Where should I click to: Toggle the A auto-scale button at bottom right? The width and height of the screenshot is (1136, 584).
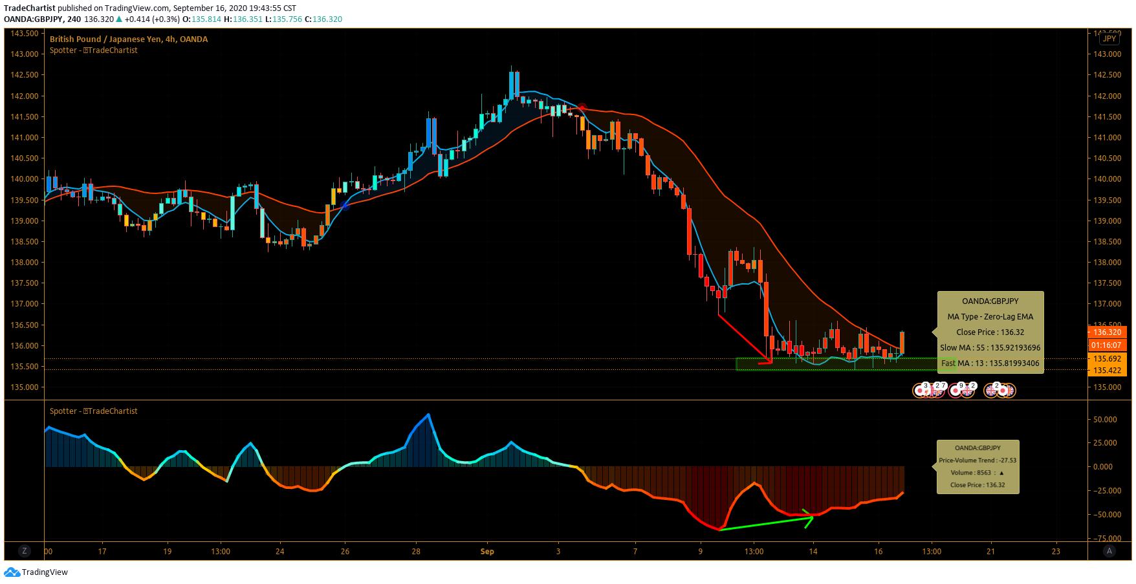(1109, 551)
